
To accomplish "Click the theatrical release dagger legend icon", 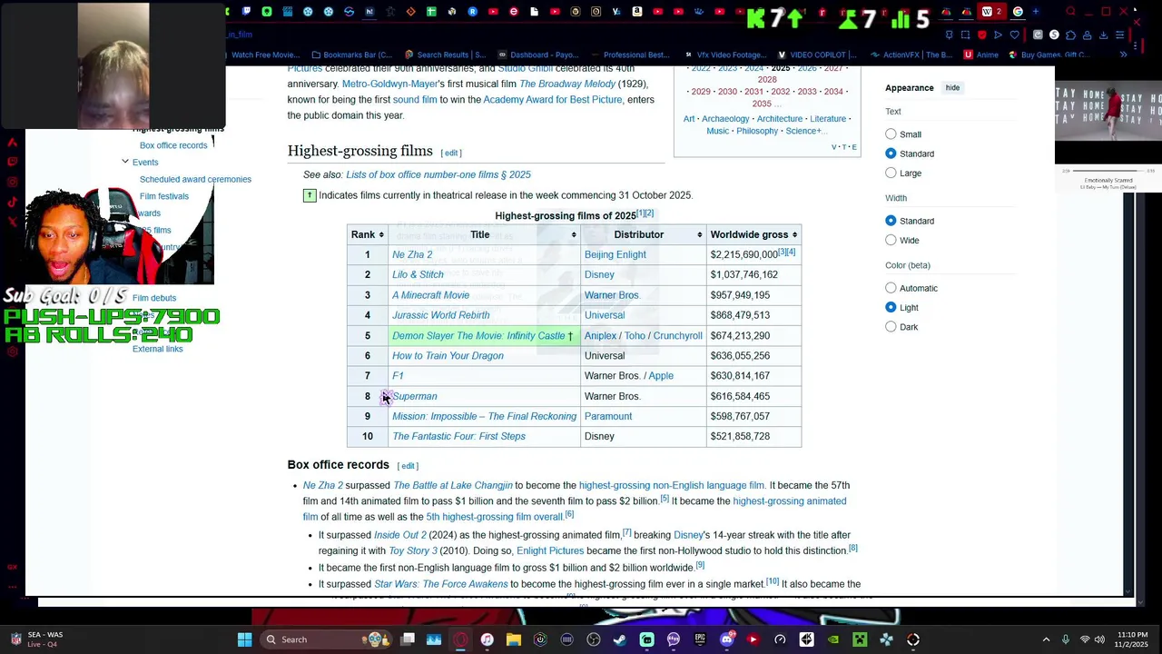I will [x=310, y=195].
